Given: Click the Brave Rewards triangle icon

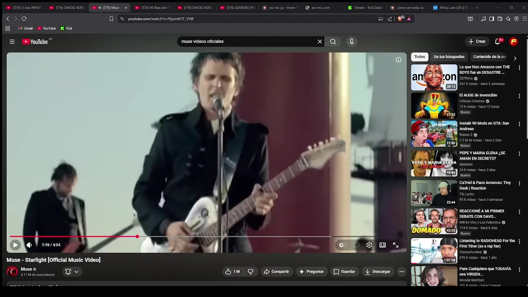Looking at the screenshot, I should pos(409,19).
